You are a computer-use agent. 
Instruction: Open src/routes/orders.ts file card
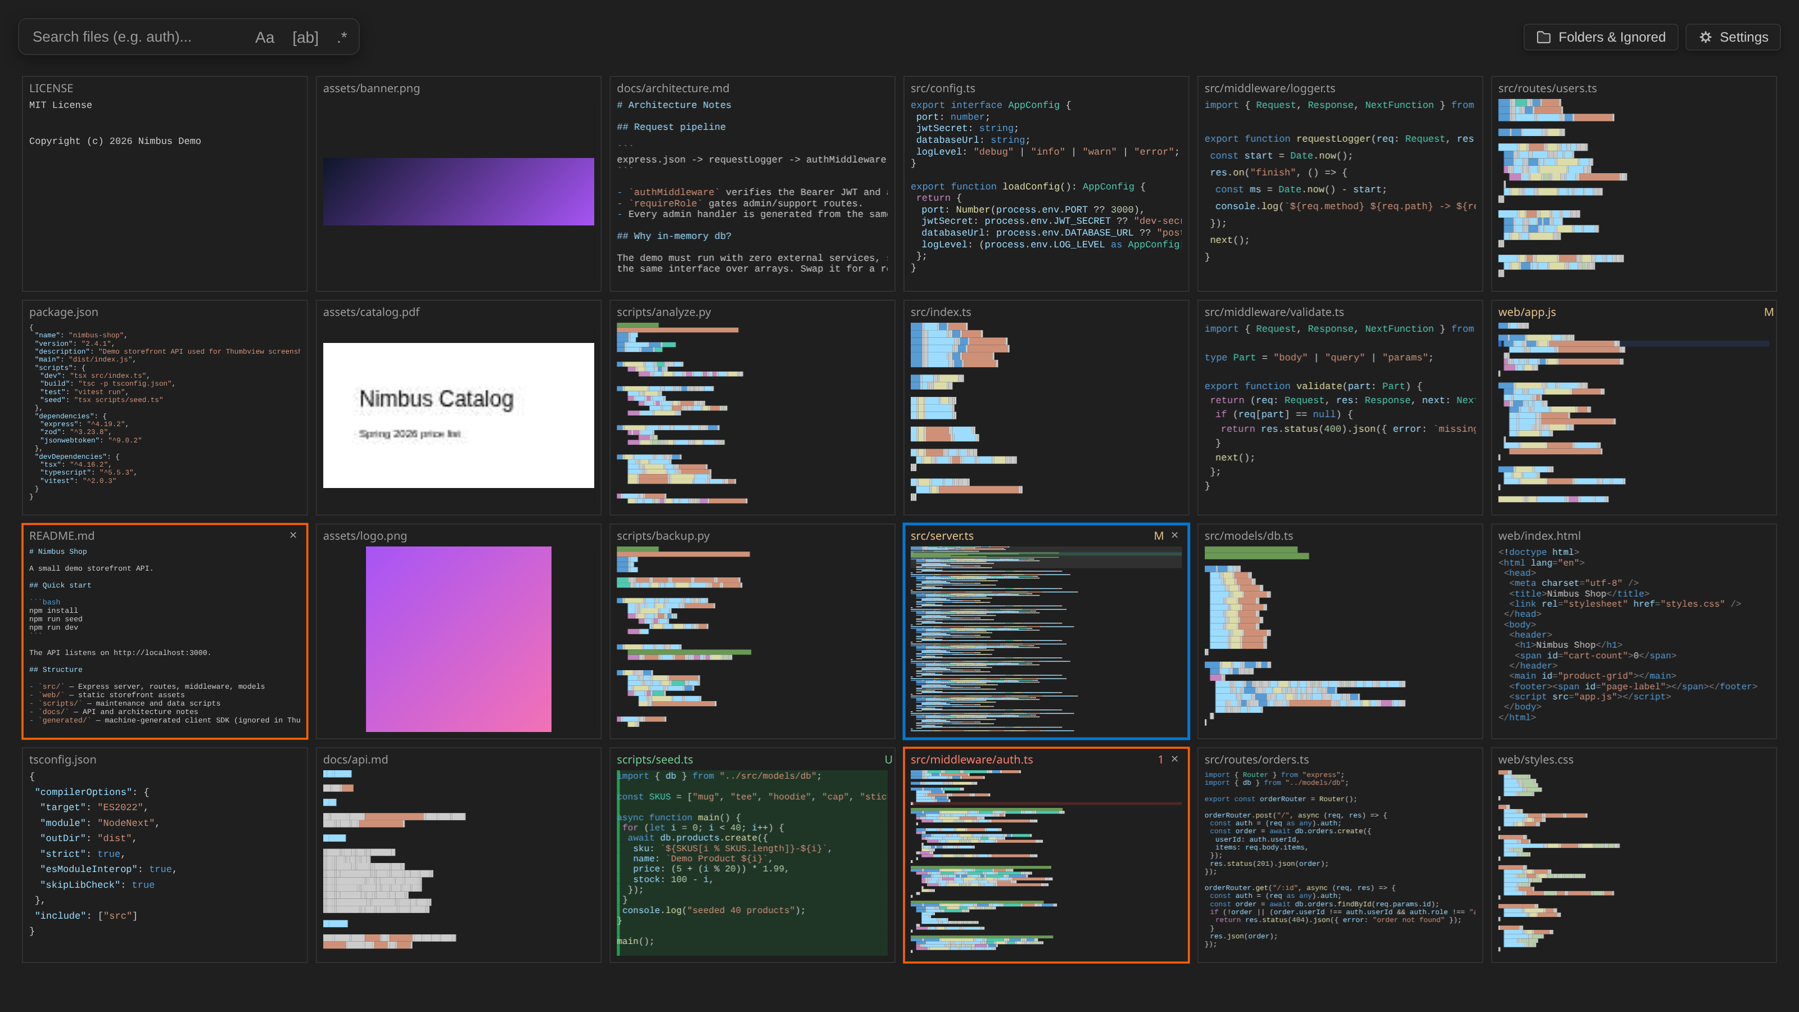pos(1340,855)
